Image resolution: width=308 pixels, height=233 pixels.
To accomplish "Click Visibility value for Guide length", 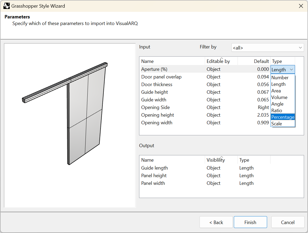I will click(213, 168).
